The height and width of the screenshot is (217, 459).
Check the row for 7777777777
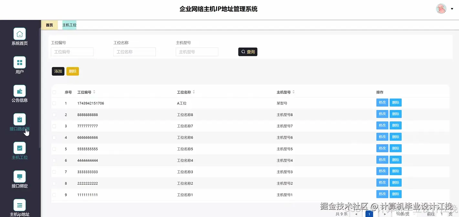tap(54, 126)
